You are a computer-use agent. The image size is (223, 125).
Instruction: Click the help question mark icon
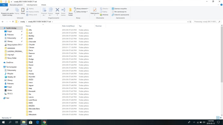coord(221,5)
